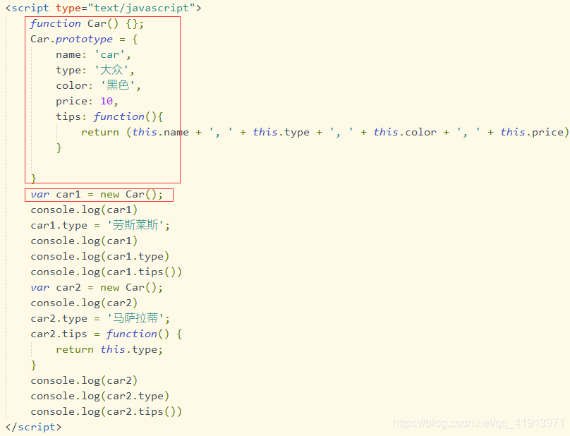570x436 pixels.
Task: Click the 'tips: function(){' line
Action: tap(109, 116)
